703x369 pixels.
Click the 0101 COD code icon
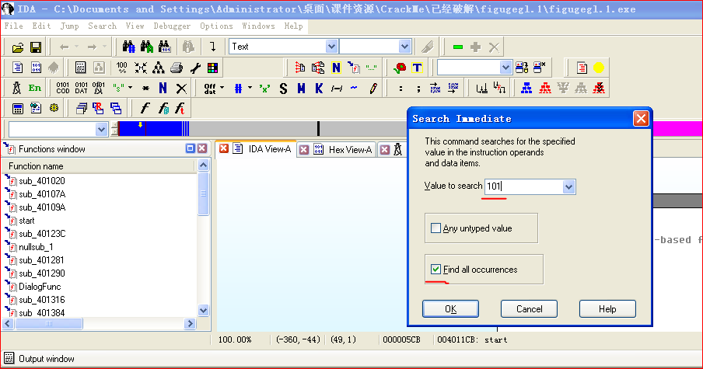pos(63,88)
